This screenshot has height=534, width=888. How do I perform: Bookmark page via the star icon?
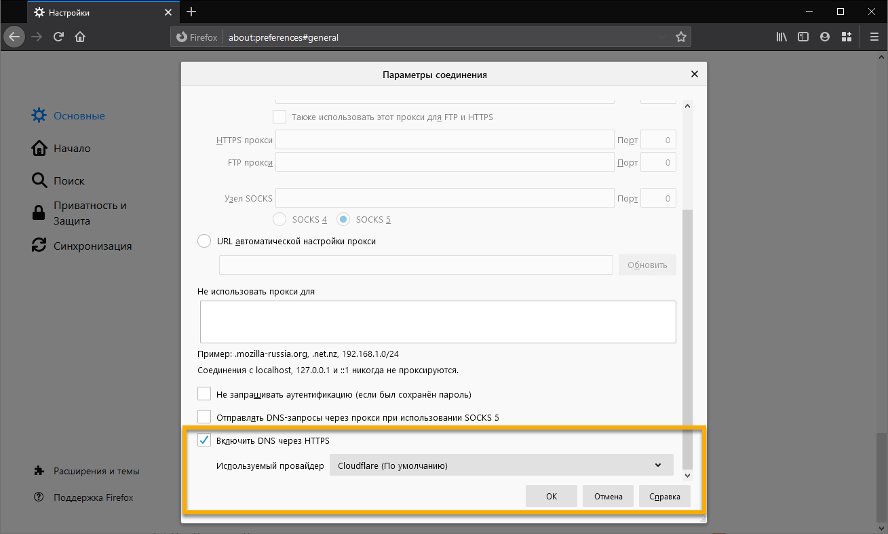(x=680, y=37)
